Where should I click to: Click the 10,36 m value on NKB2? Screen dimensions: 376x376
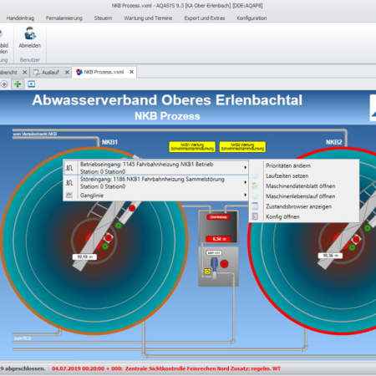tap(330, 256)
